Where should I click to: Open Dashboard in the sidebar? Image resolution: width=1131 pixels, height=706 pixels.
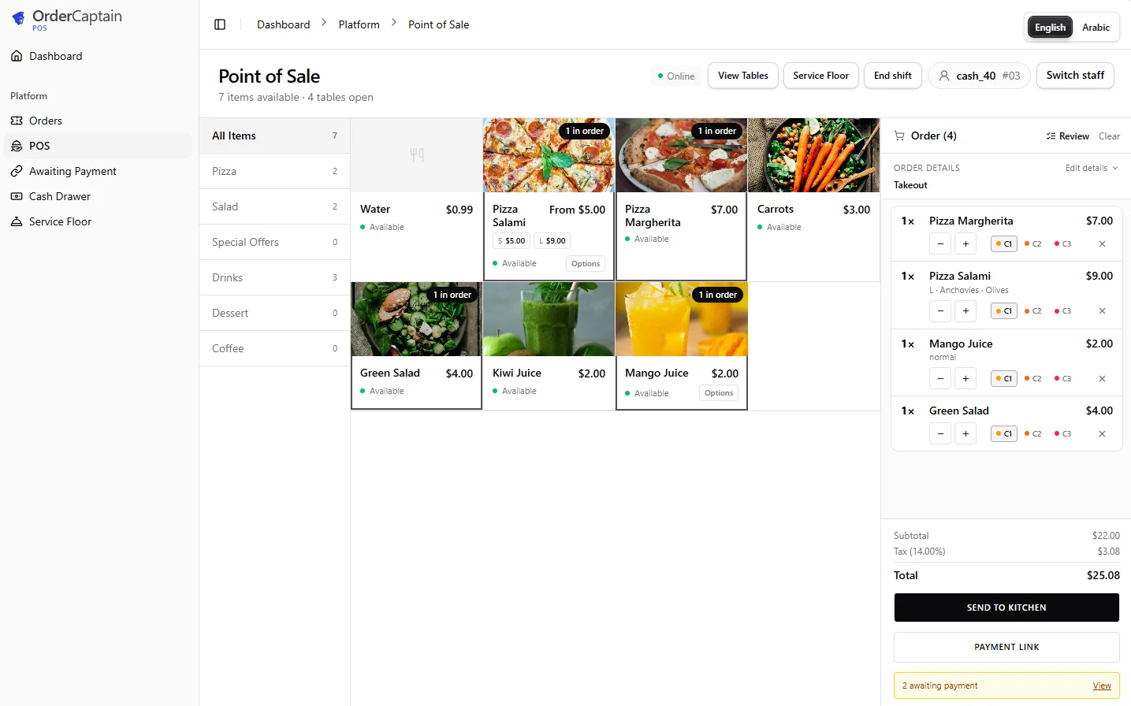(96, 56)
